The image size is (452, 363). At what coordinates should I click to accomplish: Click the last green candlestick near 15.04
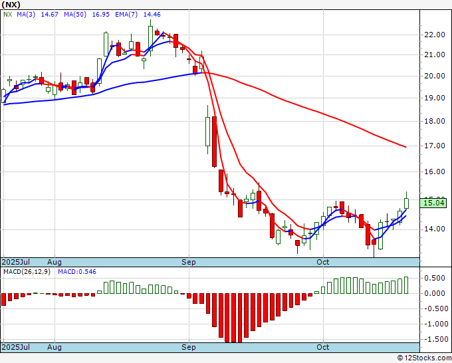point(406,203)
